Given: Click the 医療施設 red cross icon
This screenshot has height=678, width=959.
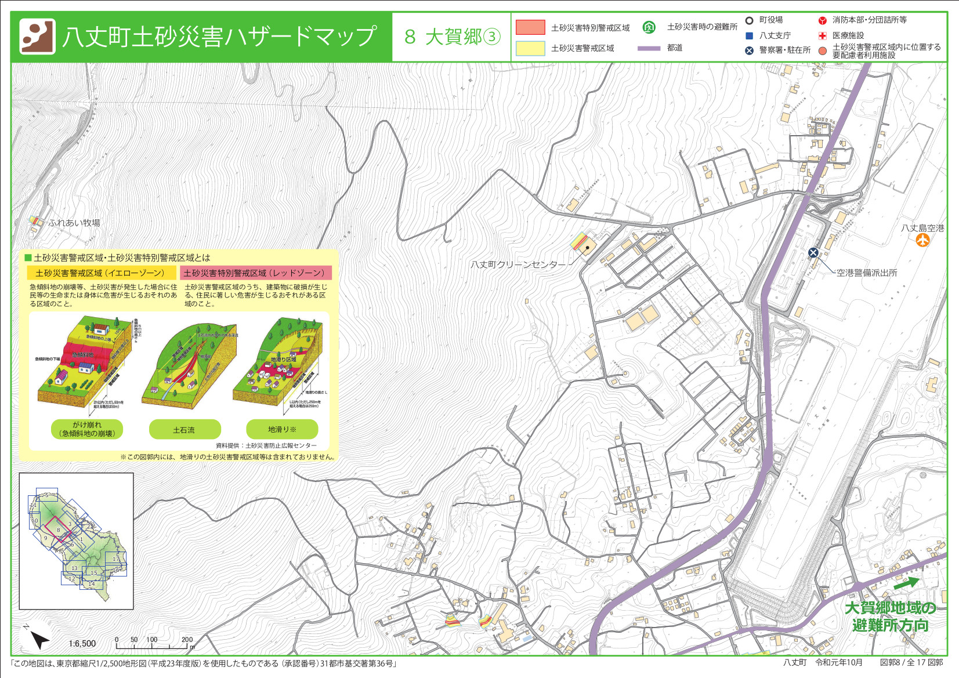Looking at the screenshot, I should point(822,35).
